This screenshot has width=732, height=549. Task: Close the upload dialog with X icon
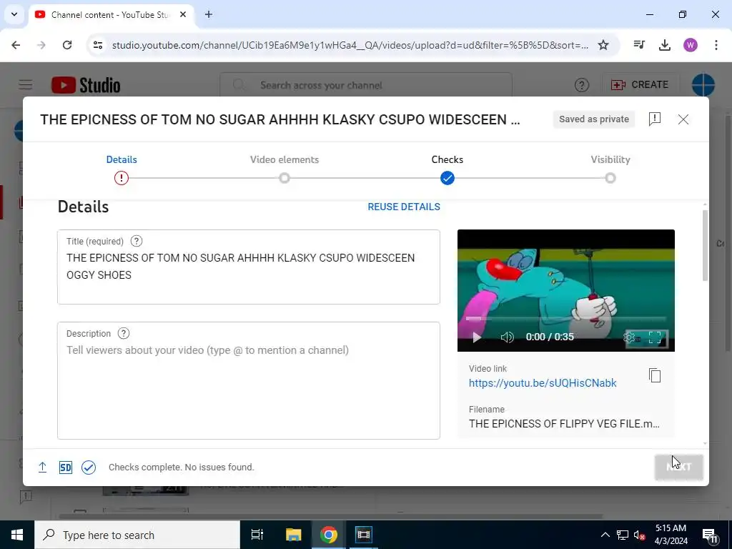pyautogui.click(x=683, y=119)
